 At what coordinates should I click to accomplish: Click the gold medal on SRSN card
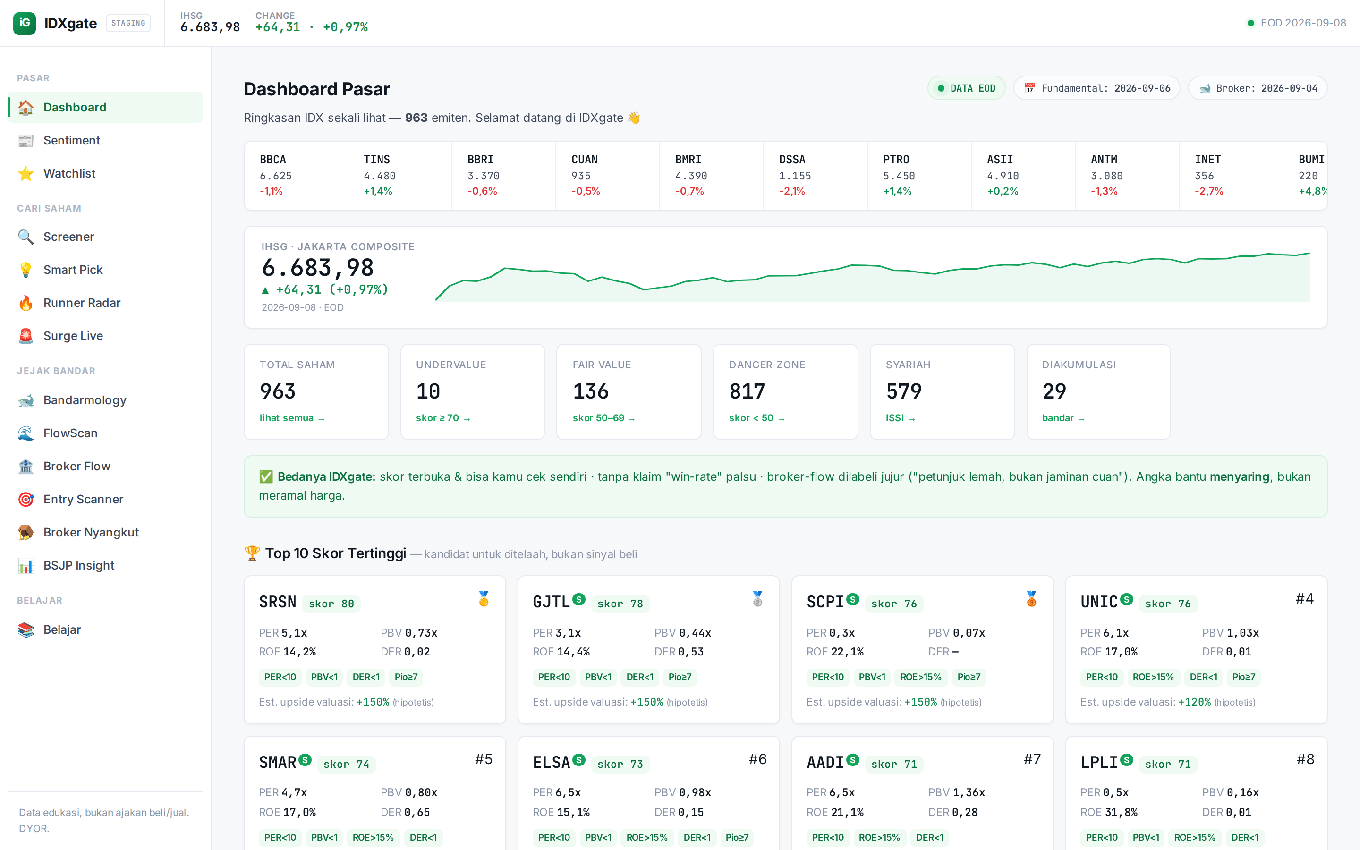(x=484, y=599)
